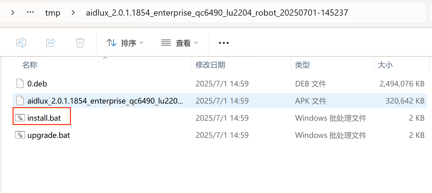Image resolution: width=432 pixels, height=193 pixels.
Task: Click the file icon next to 0.deb
Action: click(x=20, y=83)
